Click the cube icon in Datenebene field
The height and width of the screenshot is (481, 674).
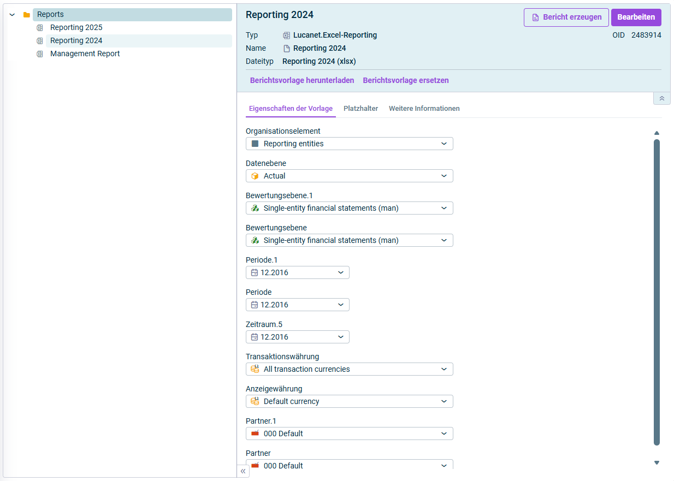[x=255, y=176]
